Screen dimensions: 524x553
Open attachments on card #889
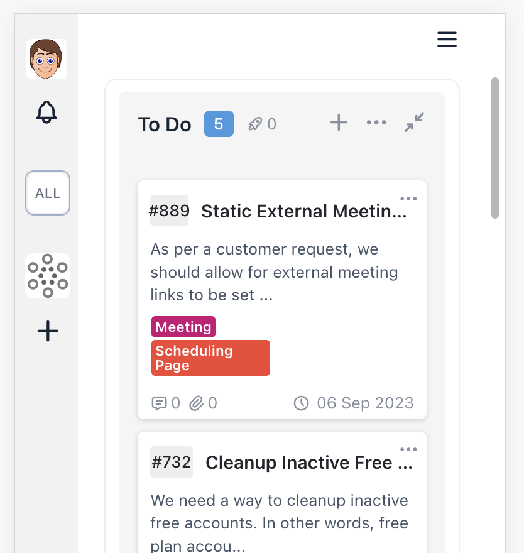tap(203, 403)
